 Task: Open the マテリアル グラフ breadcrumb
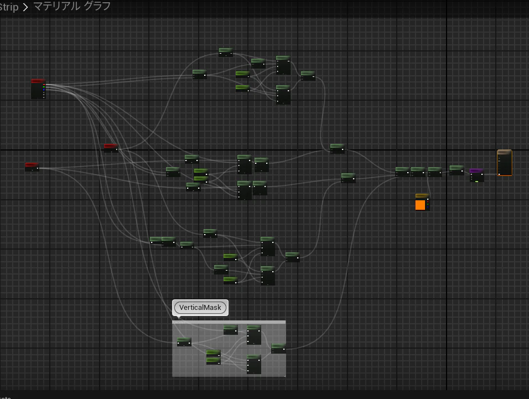click(72, 6)
